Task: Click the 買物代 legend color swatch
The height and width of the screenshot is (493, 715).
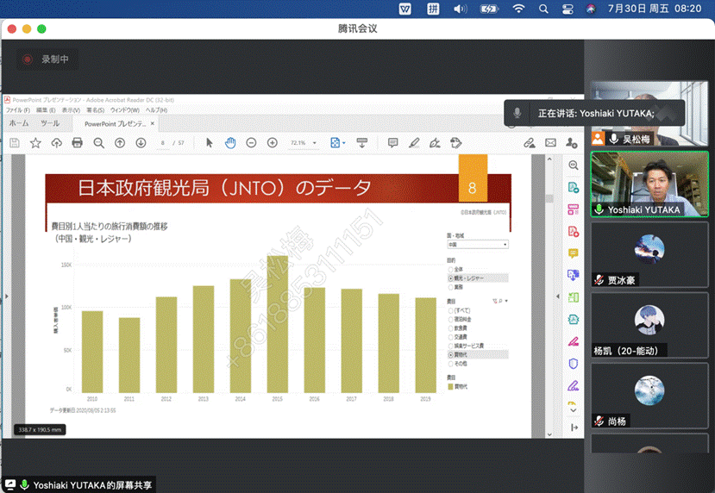Action: 449,387
